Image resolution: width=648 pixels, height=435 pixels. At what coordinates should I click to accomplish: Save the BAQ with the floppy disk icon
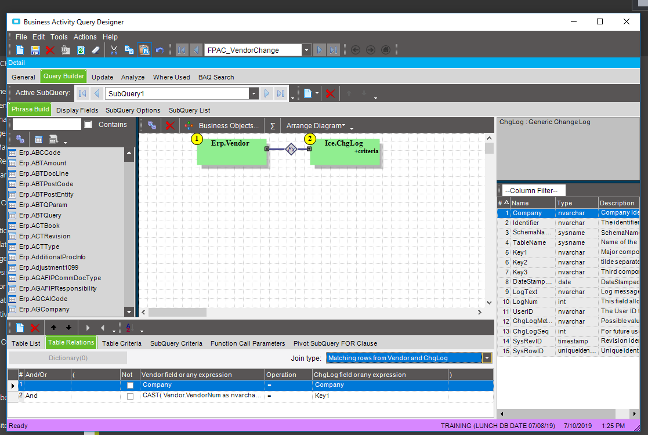35,50
